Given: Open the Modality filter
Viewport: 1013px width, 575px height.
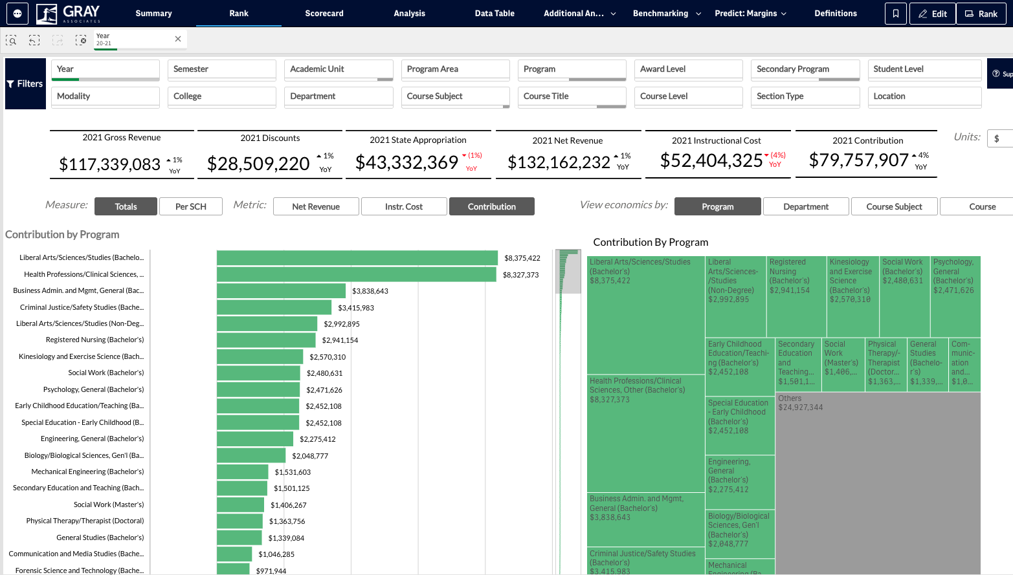Looking at the screenshot, I should tap(106, 97).
